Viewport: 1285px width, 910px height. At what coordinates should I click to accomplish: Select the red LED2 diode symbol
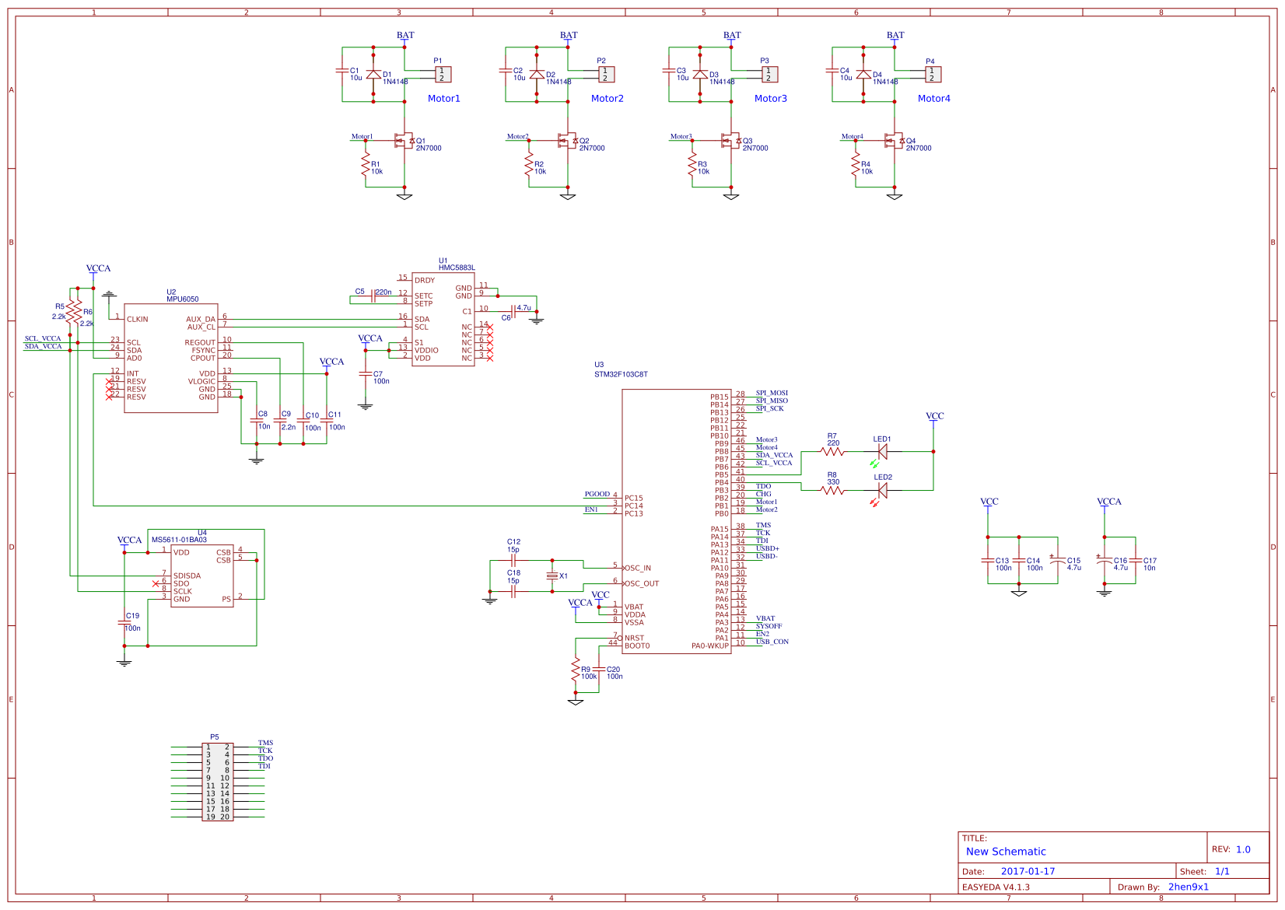[882, 490]
